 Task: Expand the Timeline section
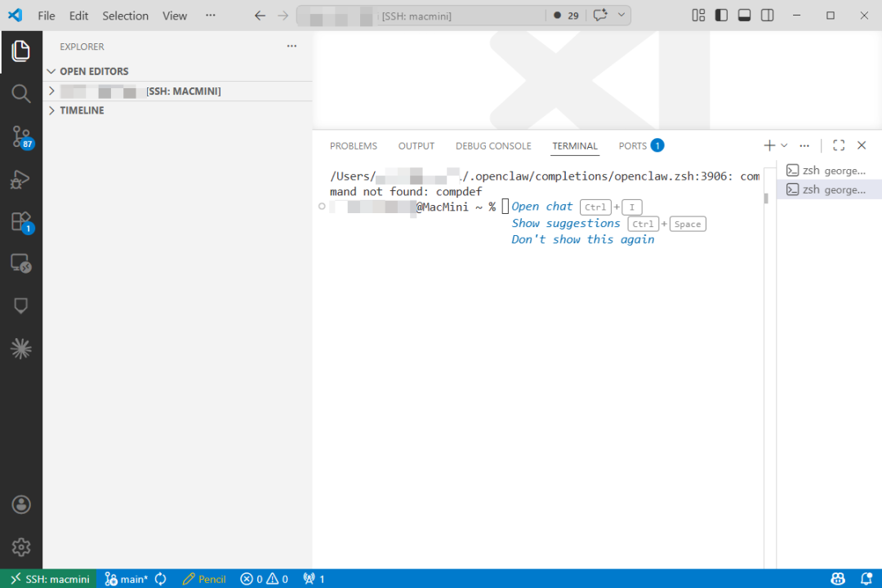[x=178, y=110]
